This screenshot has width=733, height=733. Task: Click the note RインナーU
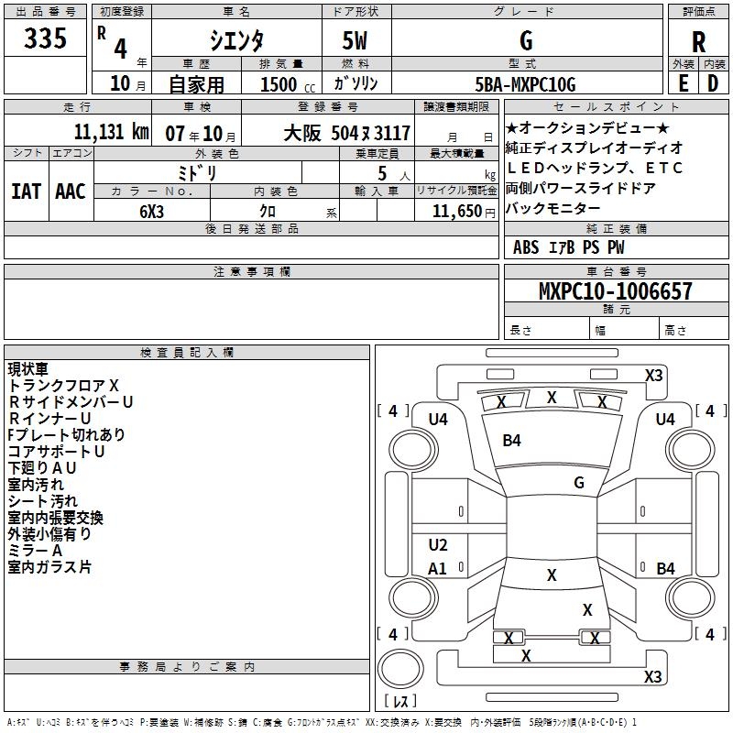coord(49,418)
